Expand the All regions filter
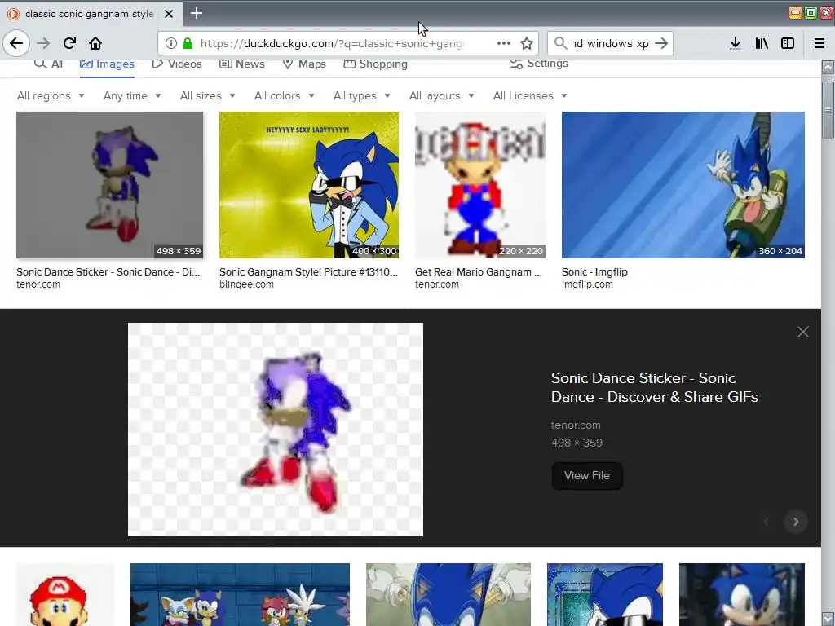835x626 pixels. [x=51, y=96]
